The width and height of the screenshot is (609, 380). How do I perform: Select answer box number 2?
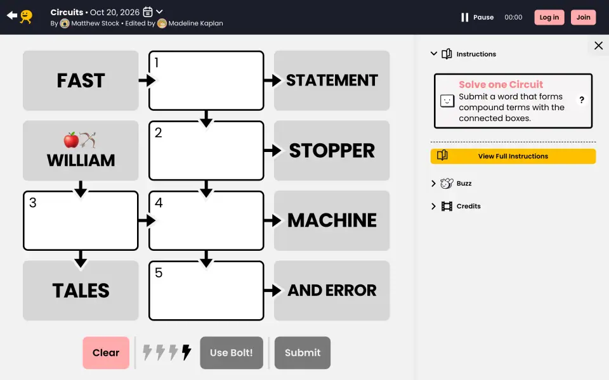pos(206,151)
